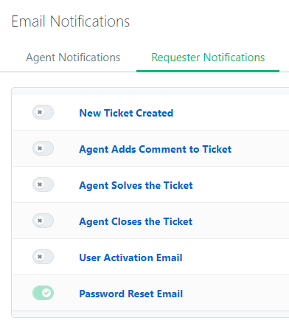Click the x knob beside Agent Closes the Ticket
289x329 pixels.
pos(40,221)
